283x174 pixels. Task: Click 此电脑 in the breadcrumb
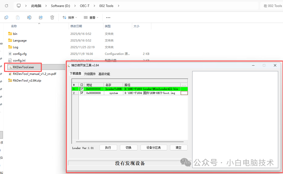click(36, 6)
